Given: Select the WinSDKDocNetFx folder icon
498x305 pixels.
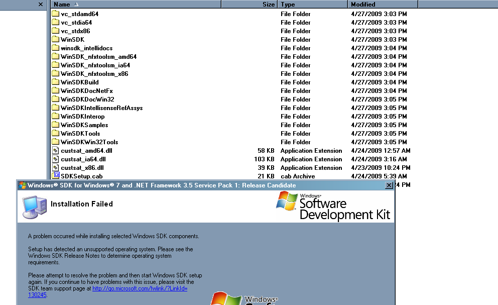Looking at the screenshot, I should [56, 90].
